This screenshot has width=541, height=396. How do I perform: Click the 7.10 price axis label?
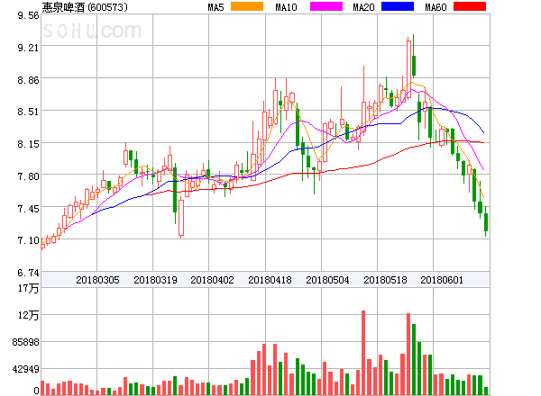[x=28, y=240]
